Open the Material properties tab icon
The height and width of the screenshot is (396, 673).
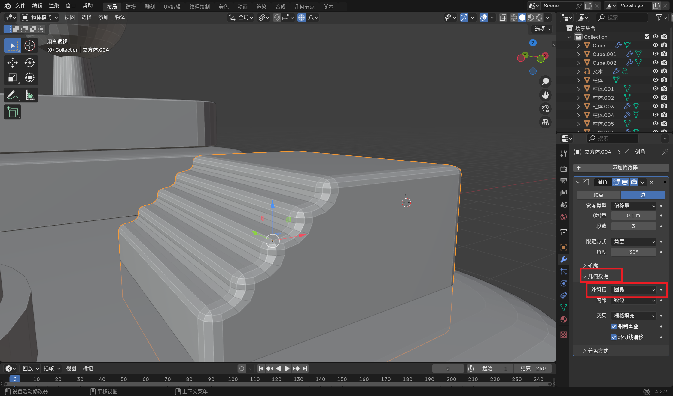click(x=564, y=319)
